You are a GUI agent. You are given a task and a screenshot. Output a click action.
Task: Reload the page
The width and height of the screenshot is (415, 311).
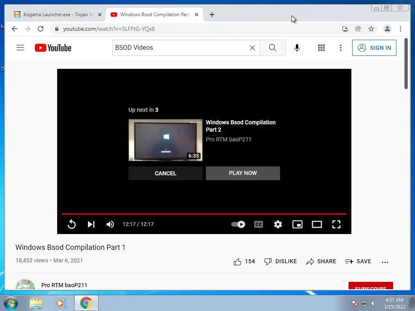(41, 29)
